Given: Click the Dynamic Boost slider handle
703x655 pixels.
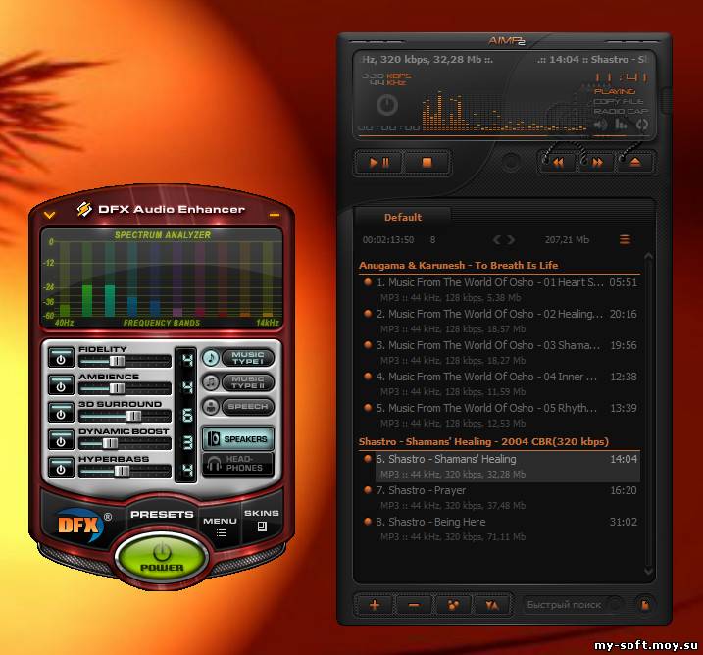Looking at the screenshot, I should [x=110, y=443].
